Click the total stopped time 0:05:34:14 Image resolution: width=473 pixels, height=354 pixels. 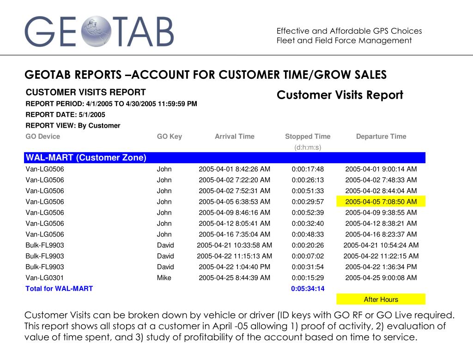pos(308,289)
